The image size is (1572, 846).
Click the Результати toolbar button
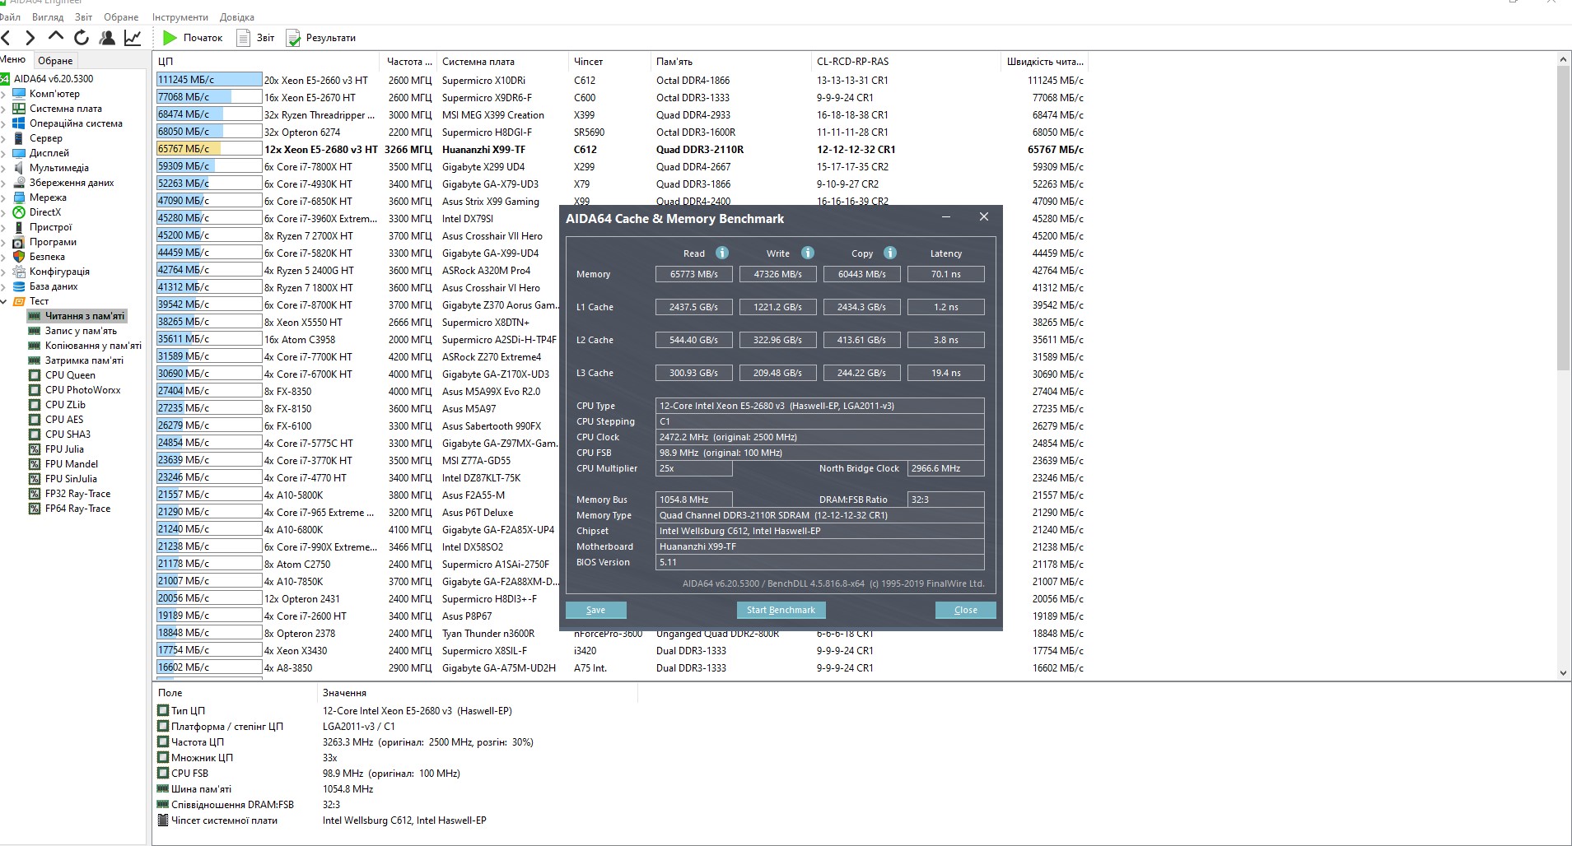(321, 37)
